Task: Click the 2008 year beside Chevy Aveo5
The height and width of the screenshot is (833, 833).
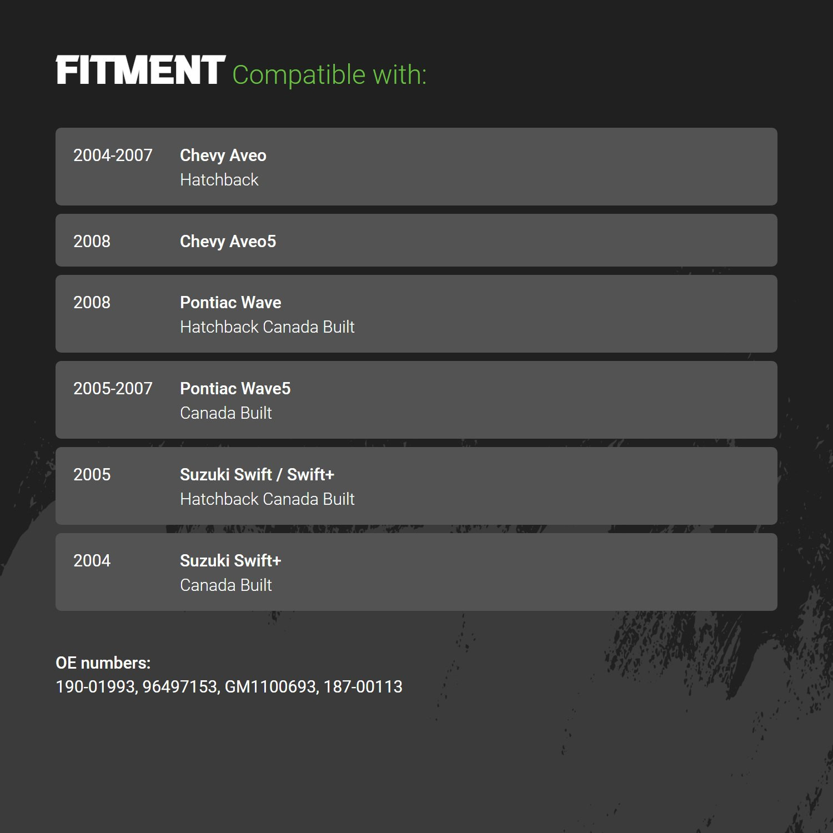Action: pos(92,242)
